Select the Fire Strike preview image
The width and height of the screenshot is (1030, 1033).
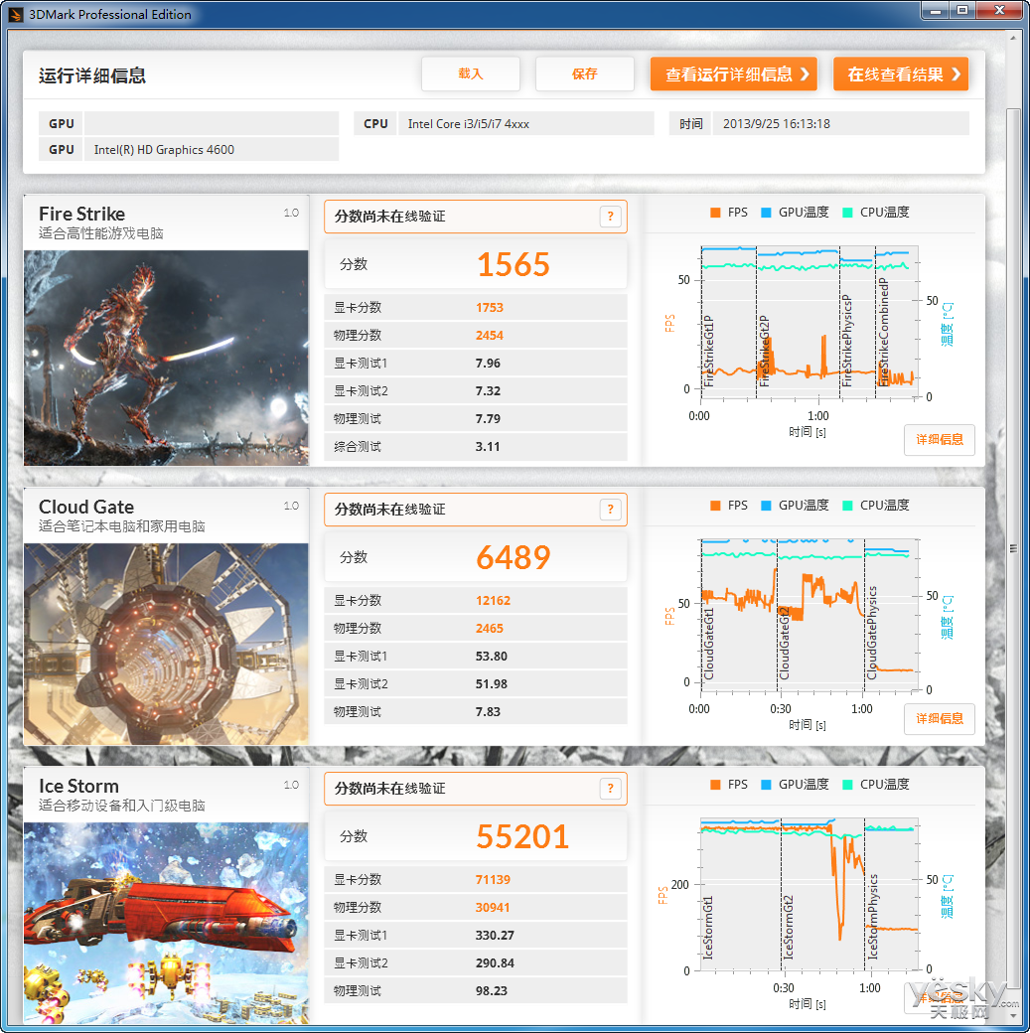coord(166,358)
